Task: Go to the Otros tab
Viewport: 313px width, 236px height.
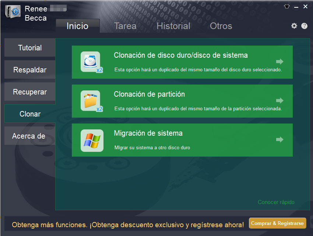Action: pyautogui.click(x=221, y=26)
